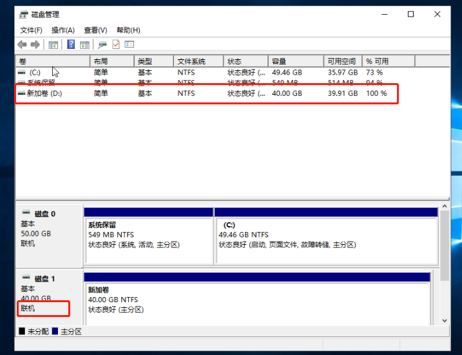Click 39.91 GB free space cell

click(343, 93)
